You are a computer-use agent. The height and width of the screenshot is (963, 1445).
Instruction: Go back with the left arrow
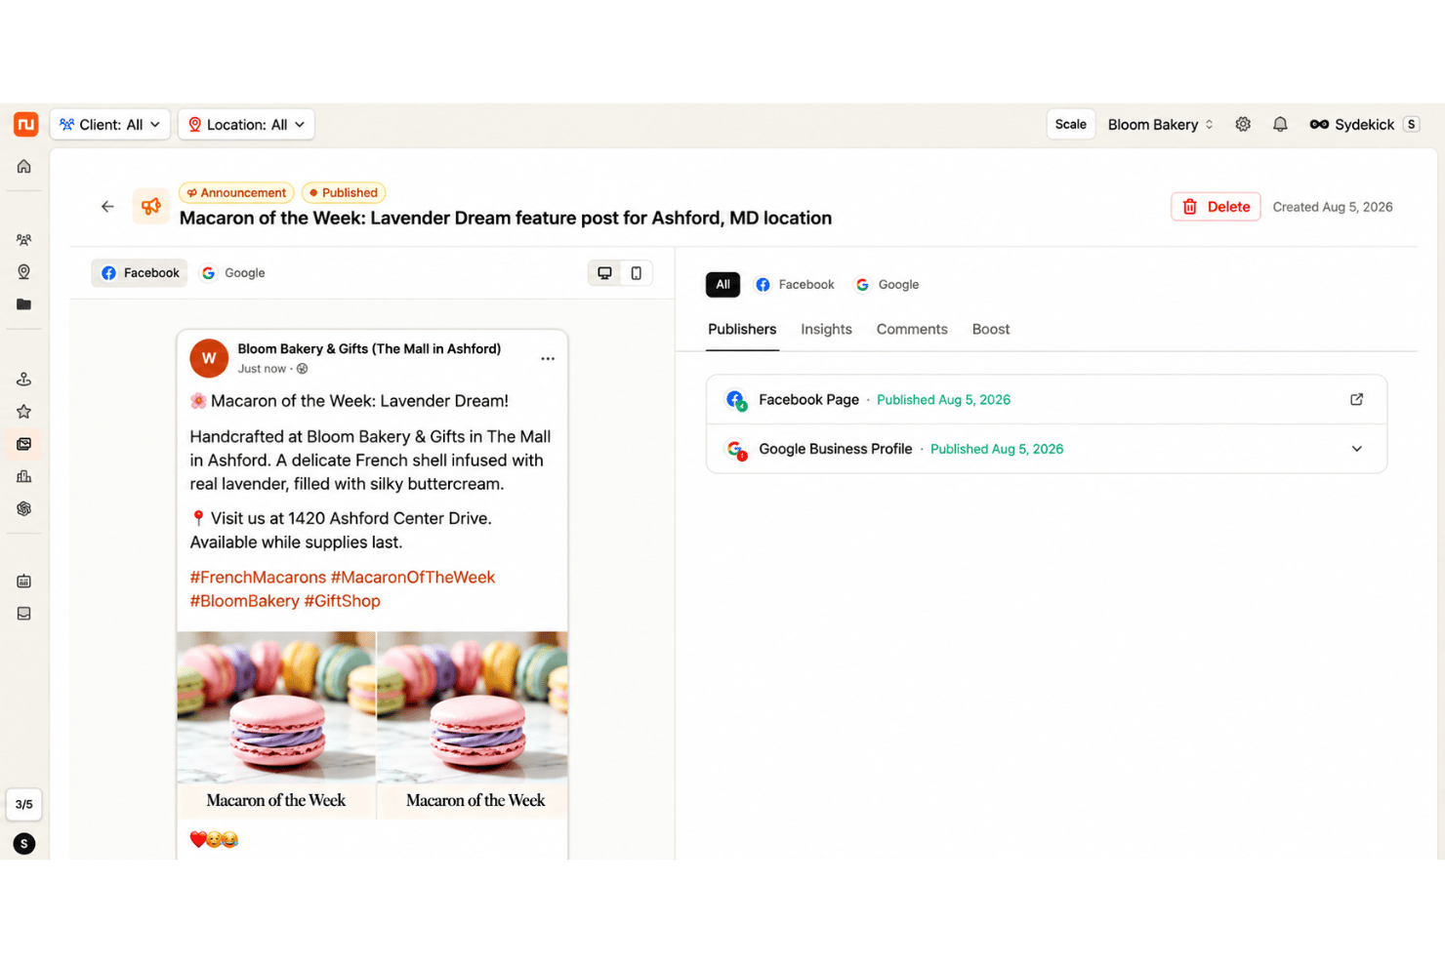[107, 207]
